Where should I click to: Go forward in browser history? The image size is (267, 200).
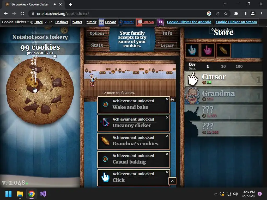(14, 14)
